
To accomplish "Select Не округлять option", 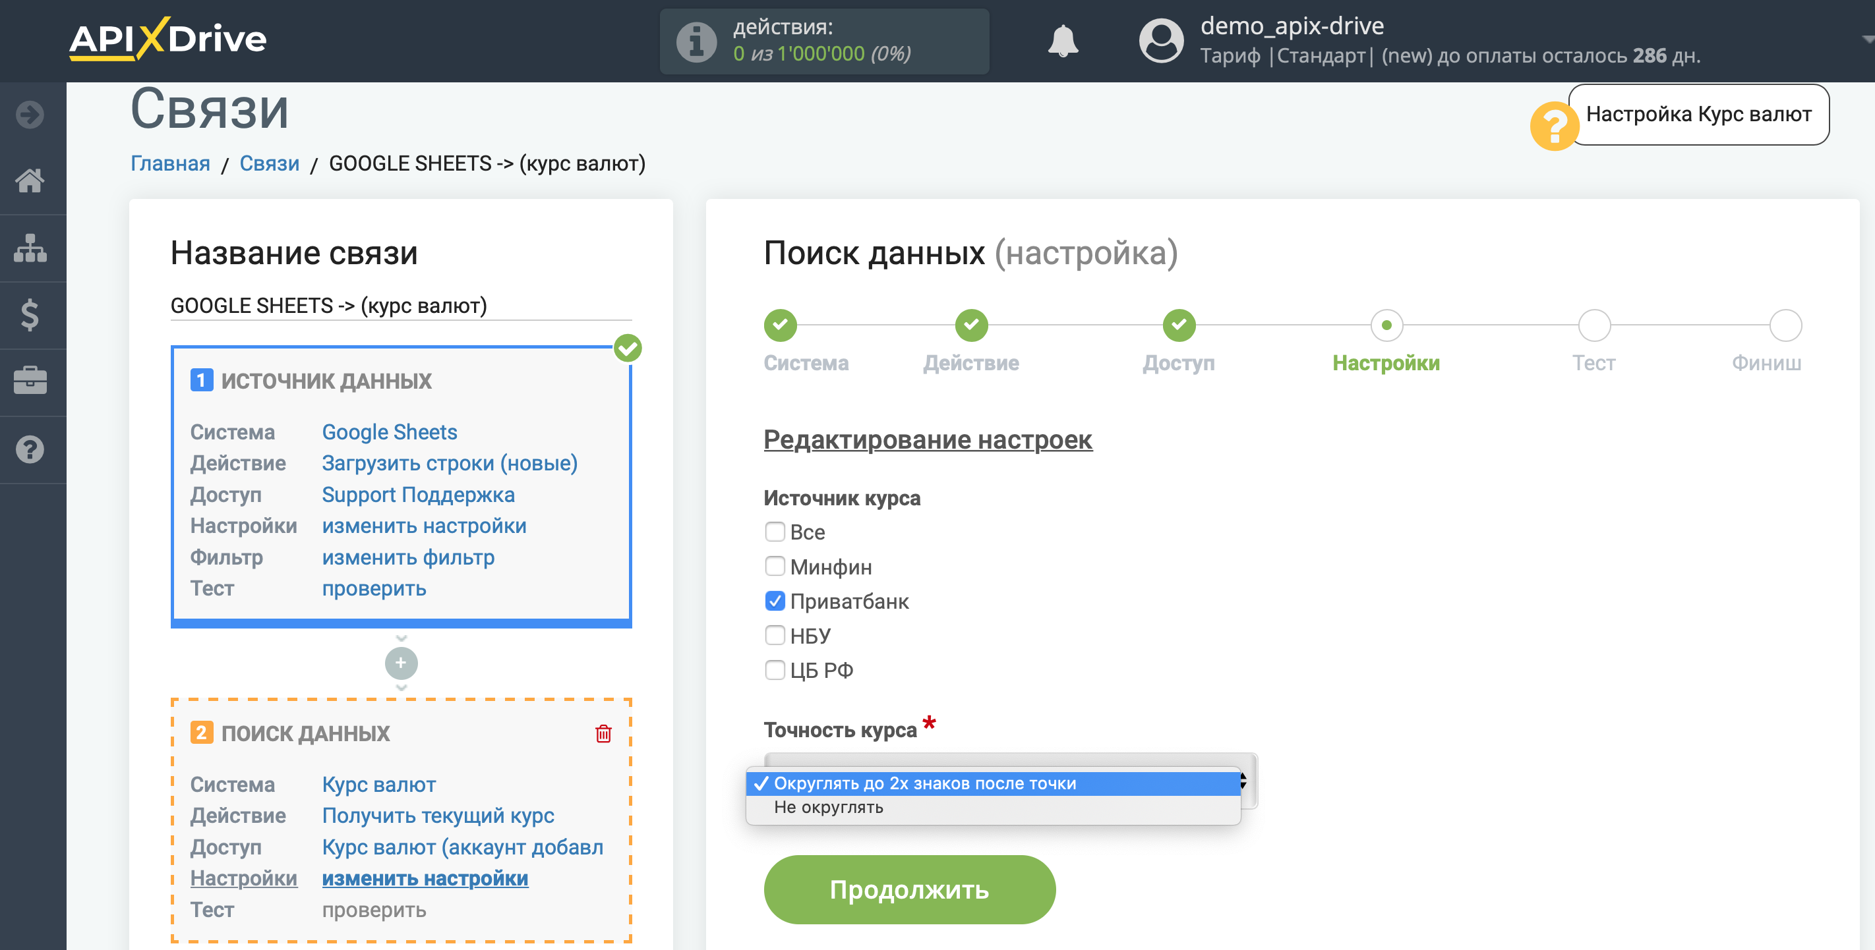I will (994, 808).
